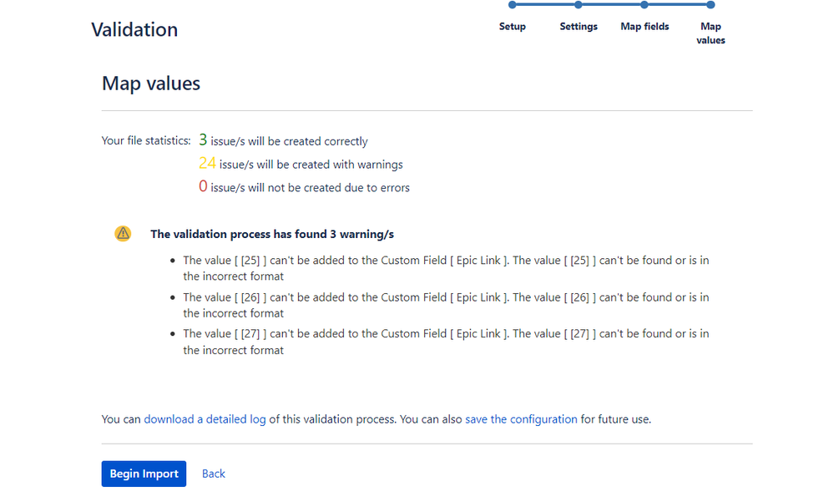Click the Map fields step dot marker
834x492 pixels.
(x=644, y=5)
